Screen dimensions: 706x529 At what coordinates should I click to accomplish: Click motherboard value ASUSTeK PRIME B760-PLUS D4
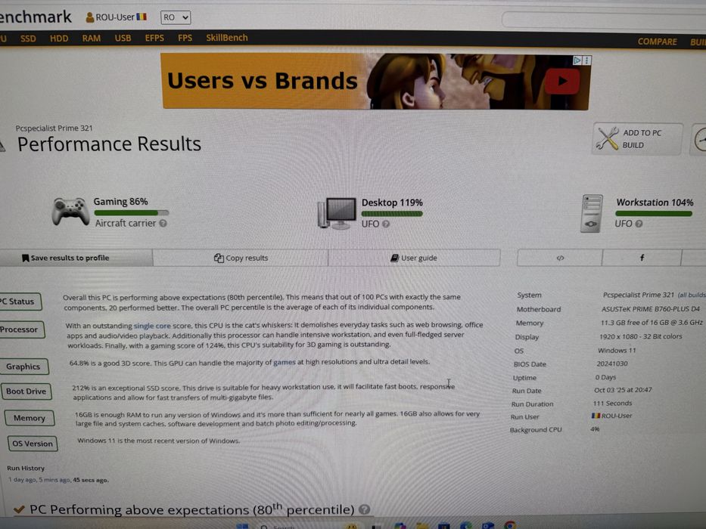tap(650, 309)
